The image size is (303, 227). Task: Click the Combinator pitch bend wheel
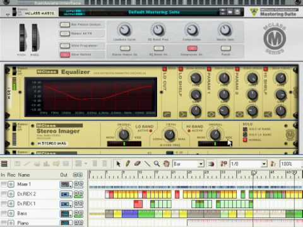[x=22, y=38]
